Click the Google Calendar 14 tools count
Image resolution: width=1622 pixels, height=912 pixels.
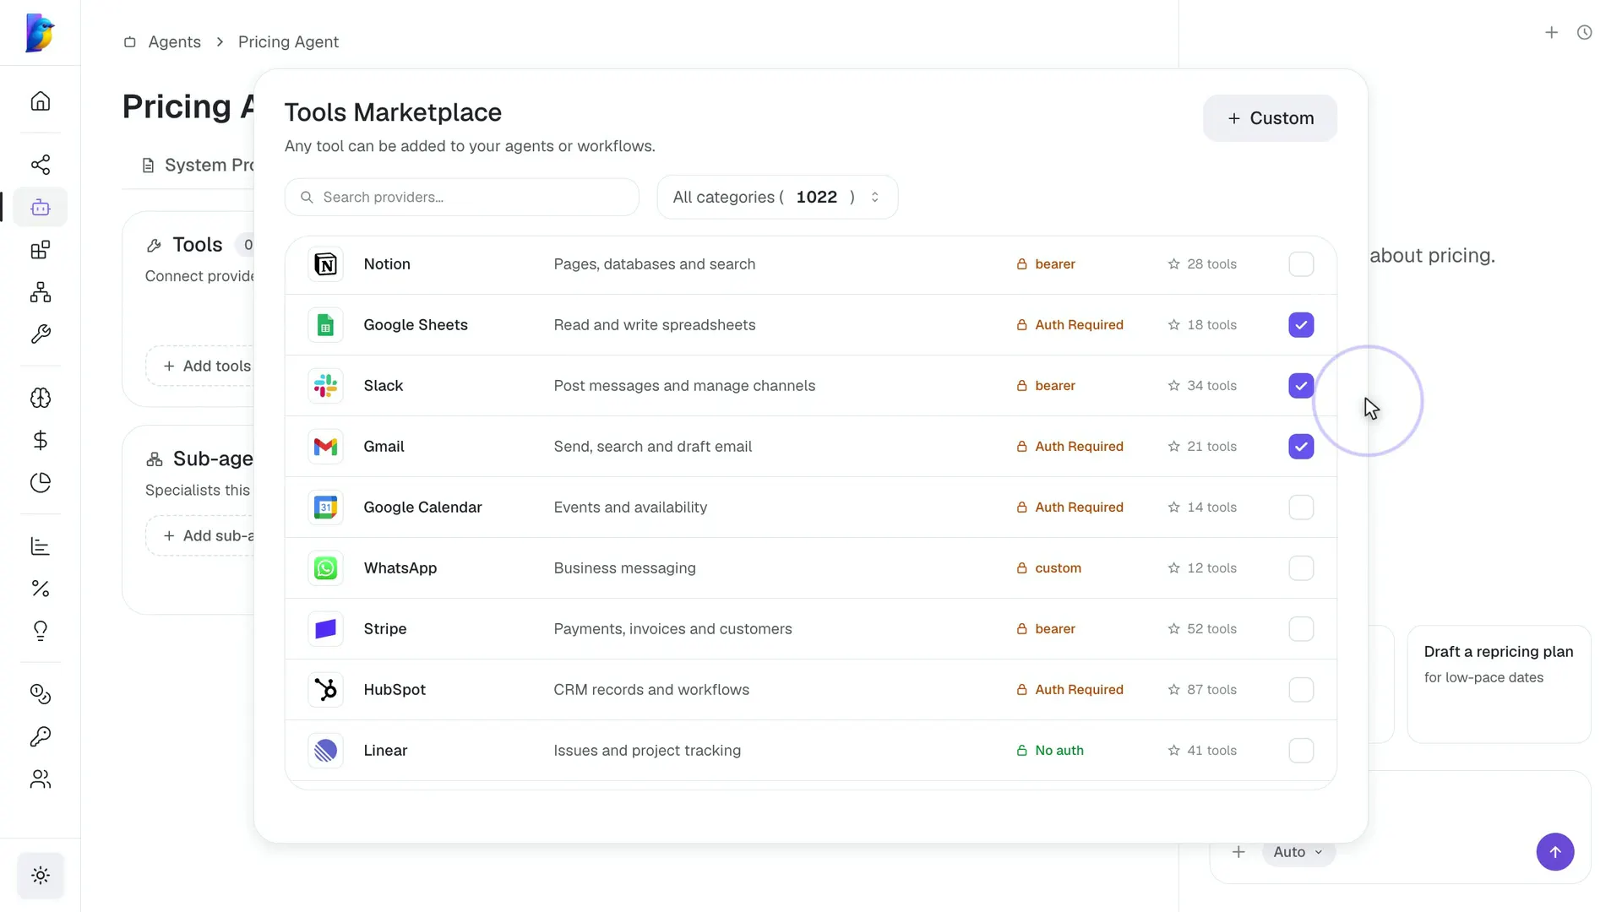1203,508
